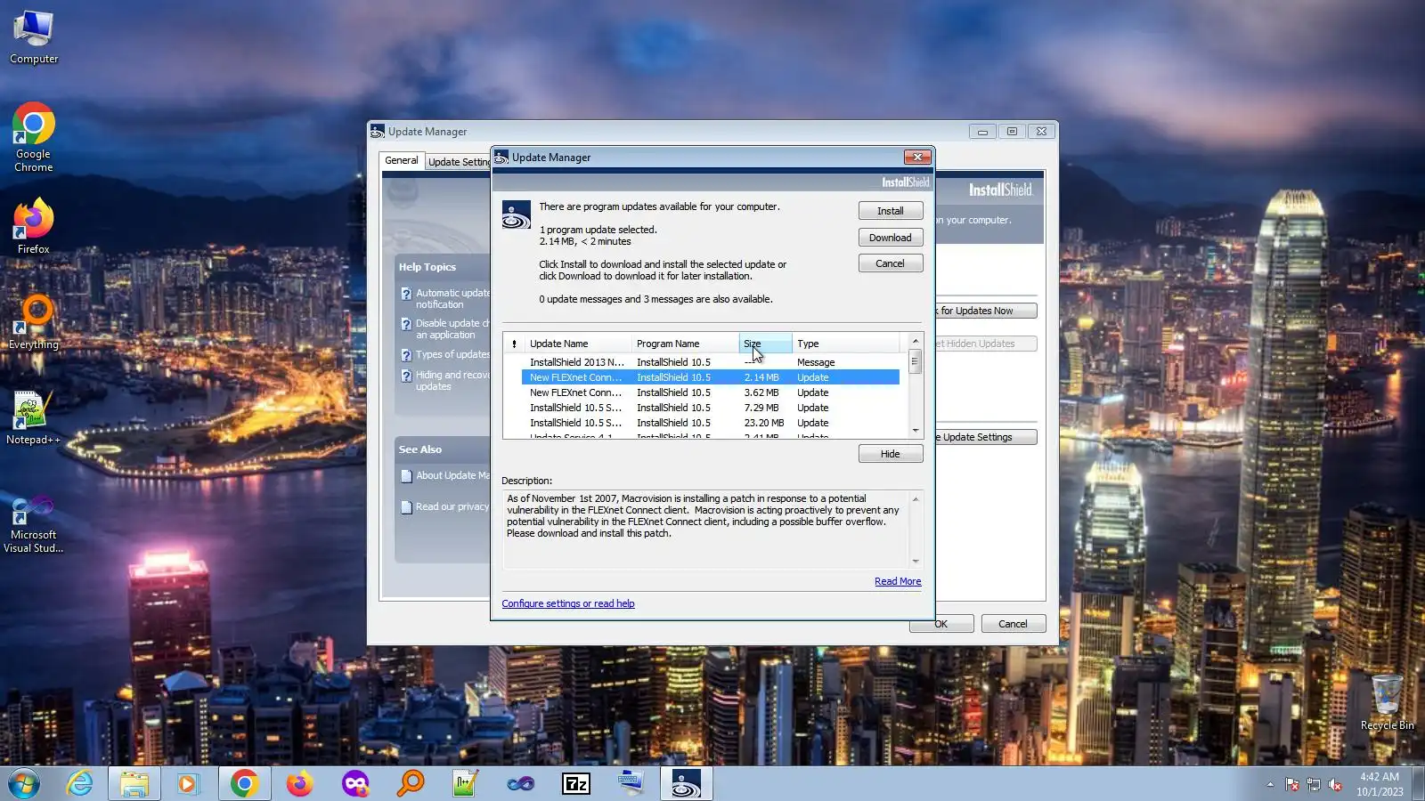Sort updates by Update Name column
1425x801 pixels.
577,344
